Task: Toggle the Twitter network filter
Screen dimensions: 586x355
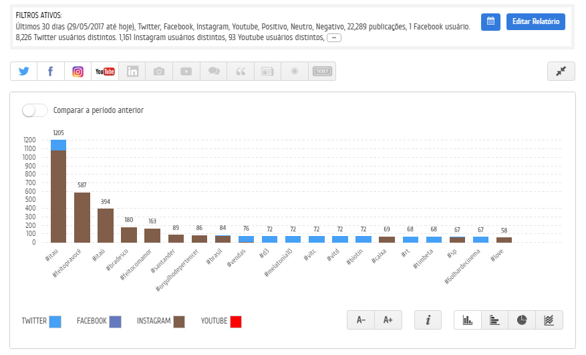Action: coord(24,71)
